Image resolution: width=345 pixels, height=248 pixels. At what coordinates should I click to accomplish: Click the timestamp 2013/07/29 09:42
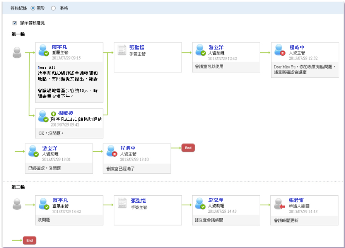[x=65, y=125]
